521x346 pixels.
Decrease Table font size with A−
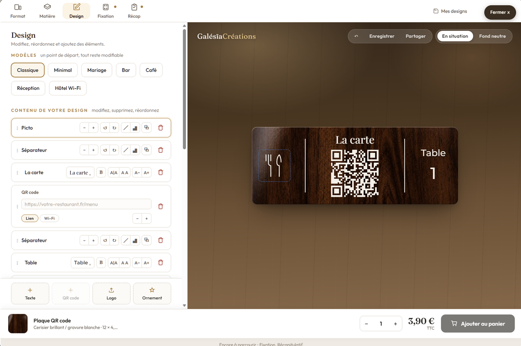137,263
